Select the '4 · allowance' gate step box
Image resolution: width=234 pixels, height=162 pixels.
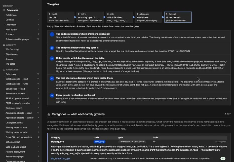[x=148, y=17]
